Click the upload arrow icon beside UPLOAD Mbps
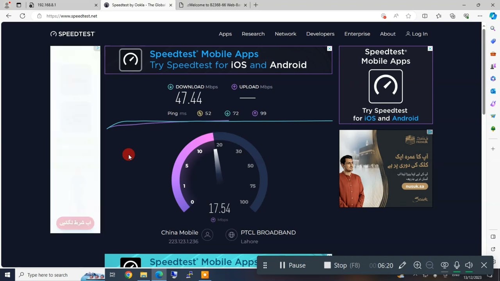Screen dimensions: 500x281 [234, 87]
